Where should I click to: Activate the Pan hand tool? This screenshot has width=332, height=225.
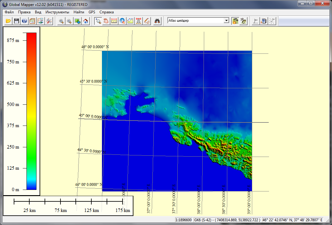click(x=106, y=21)
